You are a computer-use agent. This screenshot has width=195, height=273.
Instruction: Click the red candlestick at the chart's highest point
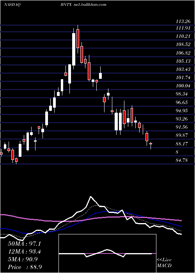click(78, 39)
